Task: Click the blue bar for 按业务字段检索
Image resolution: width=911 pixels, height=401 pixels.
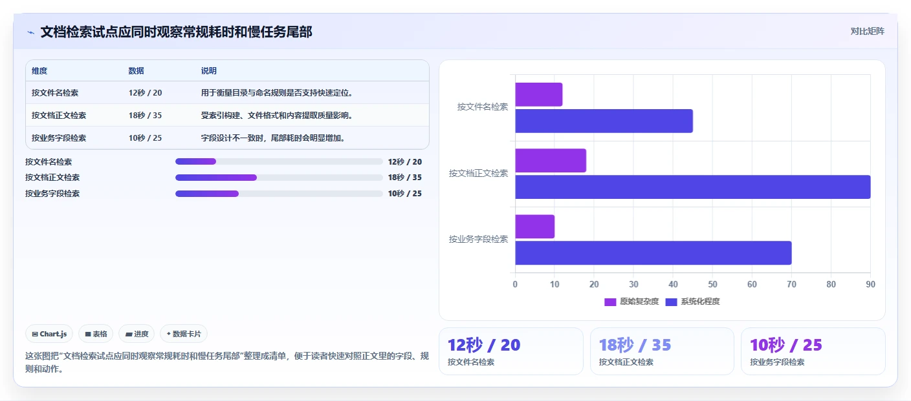Action: tap(653, 252)
